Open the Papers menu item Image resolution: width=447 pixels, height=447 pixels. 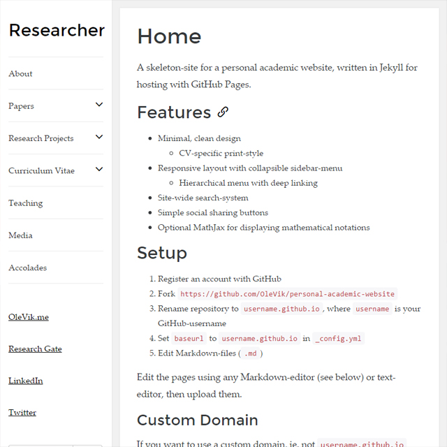pyautogui.click(x=21, y=106)
